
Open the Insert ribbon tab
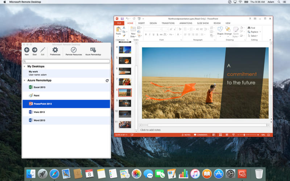tap(141, 23)
